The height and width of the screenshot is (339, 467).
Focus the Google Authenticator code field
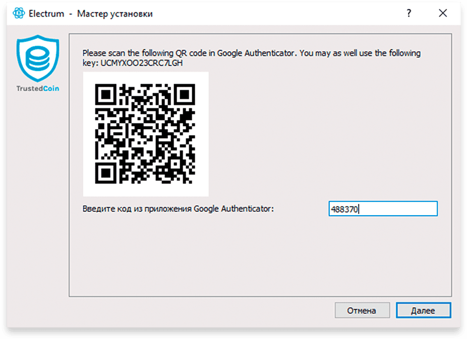click(x=383, y=209)
